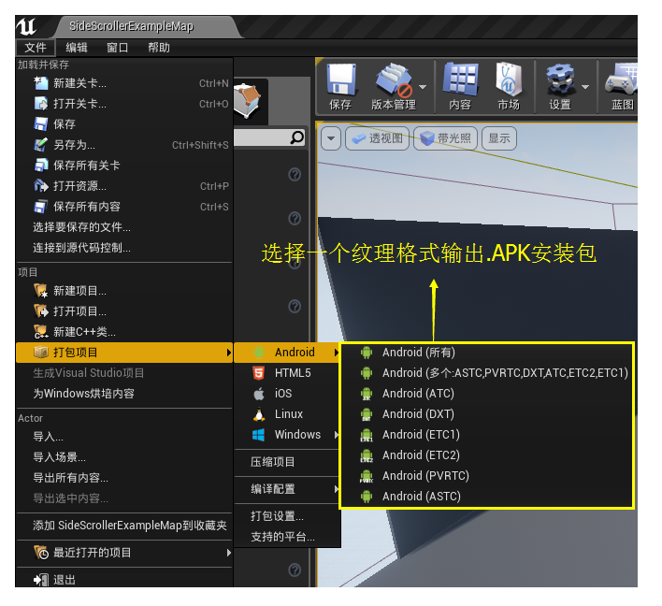Viewport: 662px width, 606px height.
Task: Expand the 编译配置 build configuration submenu
Action: [x=337, y=489]
